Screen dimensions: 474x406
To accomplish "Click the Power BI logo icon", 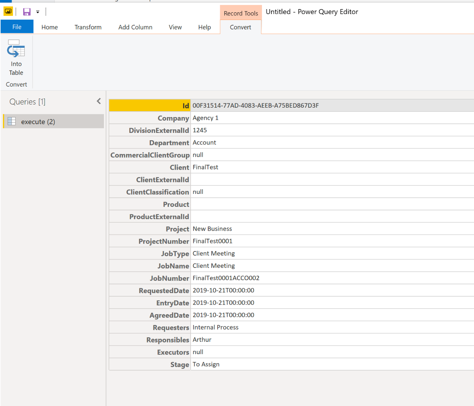I will coord(8,11).
